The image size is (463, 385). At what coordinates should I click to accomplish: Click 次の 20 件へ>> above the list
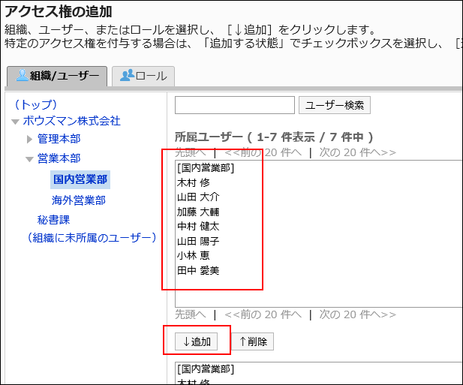(x=358, y=152)
